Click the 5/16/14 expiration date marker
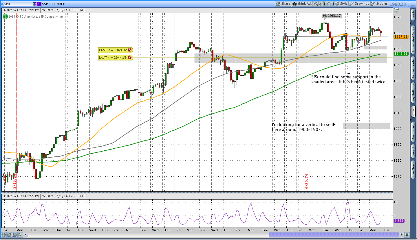 click(x=14, y=181)
